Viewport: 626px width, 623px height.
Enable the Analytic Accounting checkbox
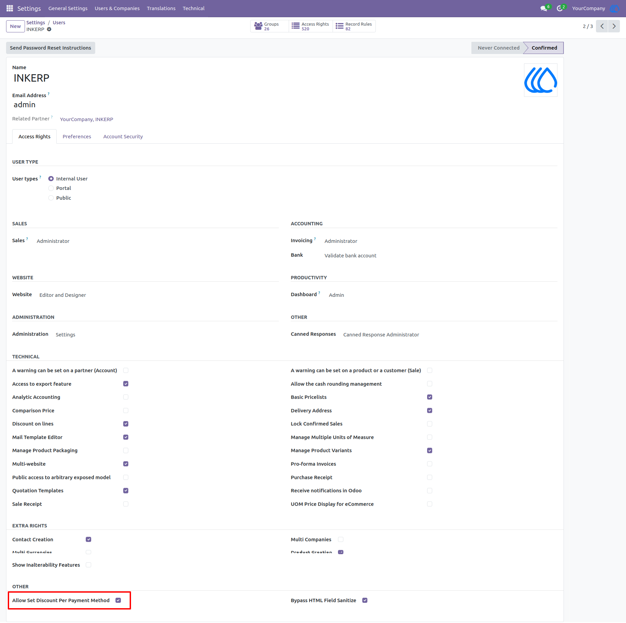tap(126, 397)
